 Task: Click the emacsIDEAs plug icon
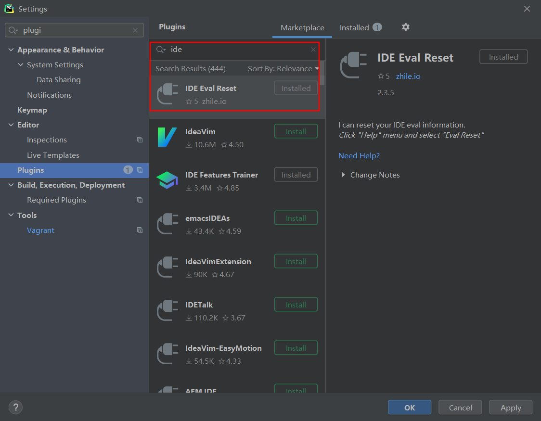(167, 224)
